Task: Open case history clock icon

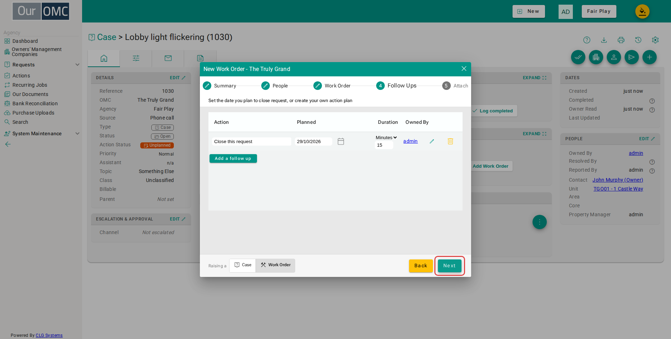Action: click(x=638, y=40)
